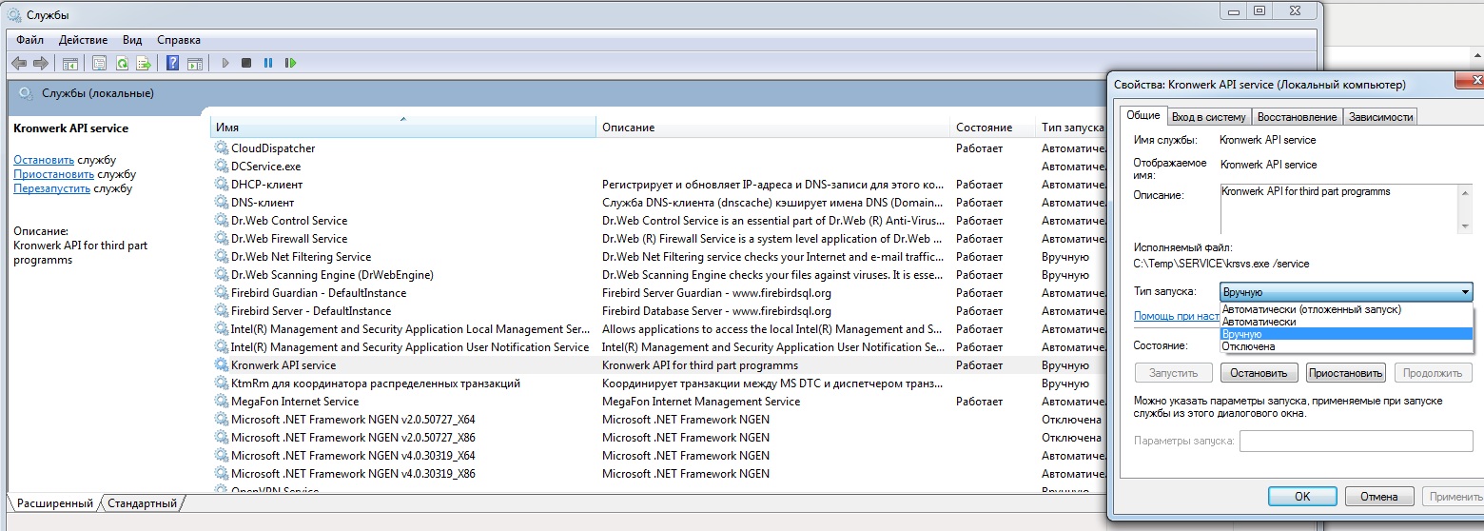Click gear icon of CloudDispatcher service
1484x531 pixels.
point(222,148)
